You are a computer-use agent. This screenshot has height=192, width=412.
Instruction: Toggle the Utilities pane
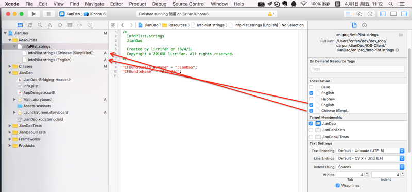(404, 14)
